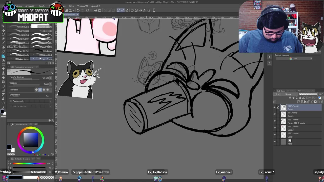Select the Airbrush tool
This screenshot has height=182, width=324.
click(3, 60)
